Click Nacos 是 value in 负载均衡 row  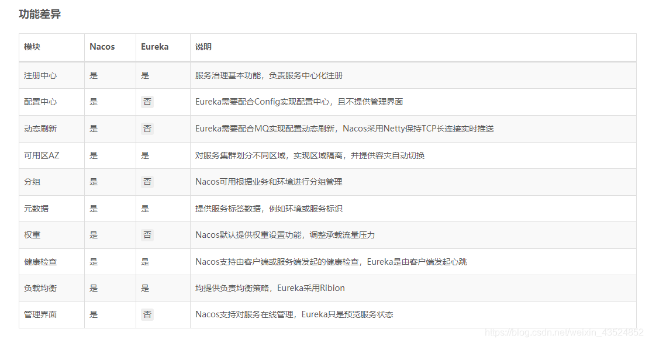click(94, 288)
